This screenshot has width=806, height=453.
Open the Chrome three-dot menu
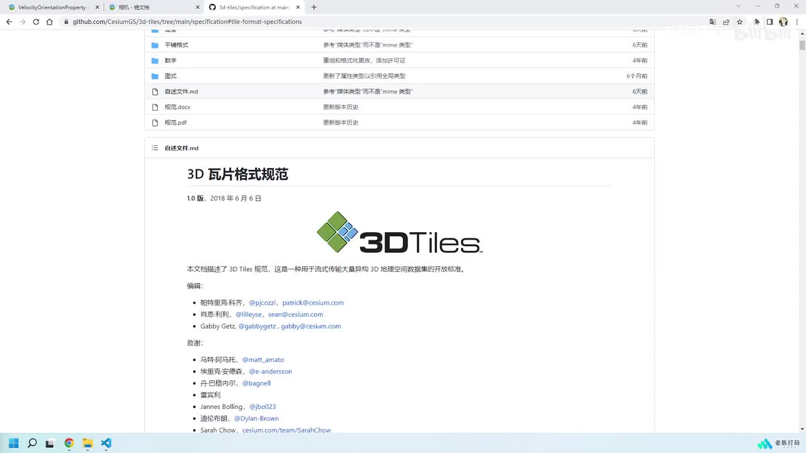[x=797, y=21]
